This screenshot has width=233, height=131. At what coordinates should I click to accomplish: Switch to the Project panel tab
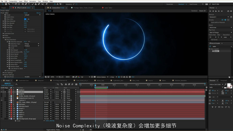pyautogui.click(x=4, y=8)
